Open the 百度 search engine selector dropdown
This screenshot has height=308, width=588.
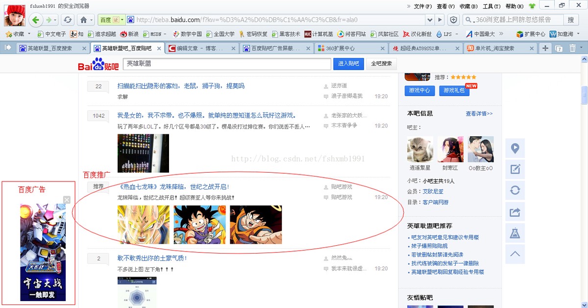122,20
